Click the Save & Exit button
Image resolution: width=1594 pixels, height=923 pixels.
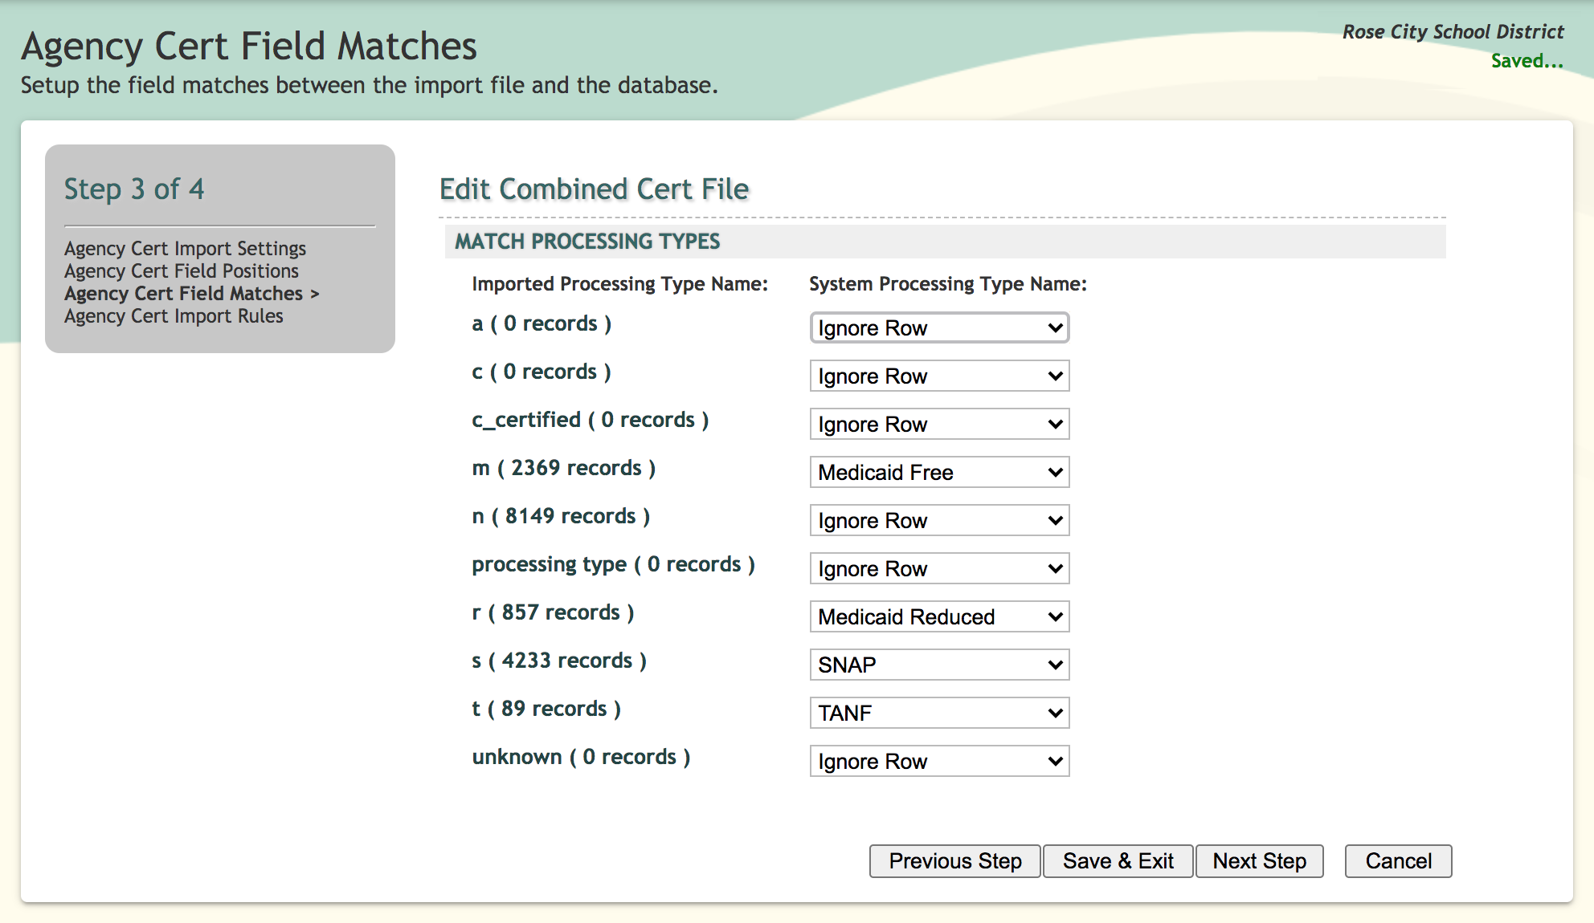1118,861
